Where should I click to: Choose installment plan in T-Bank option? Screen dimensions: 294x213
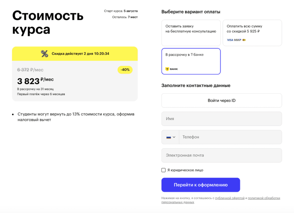click(x=191, y=61)
